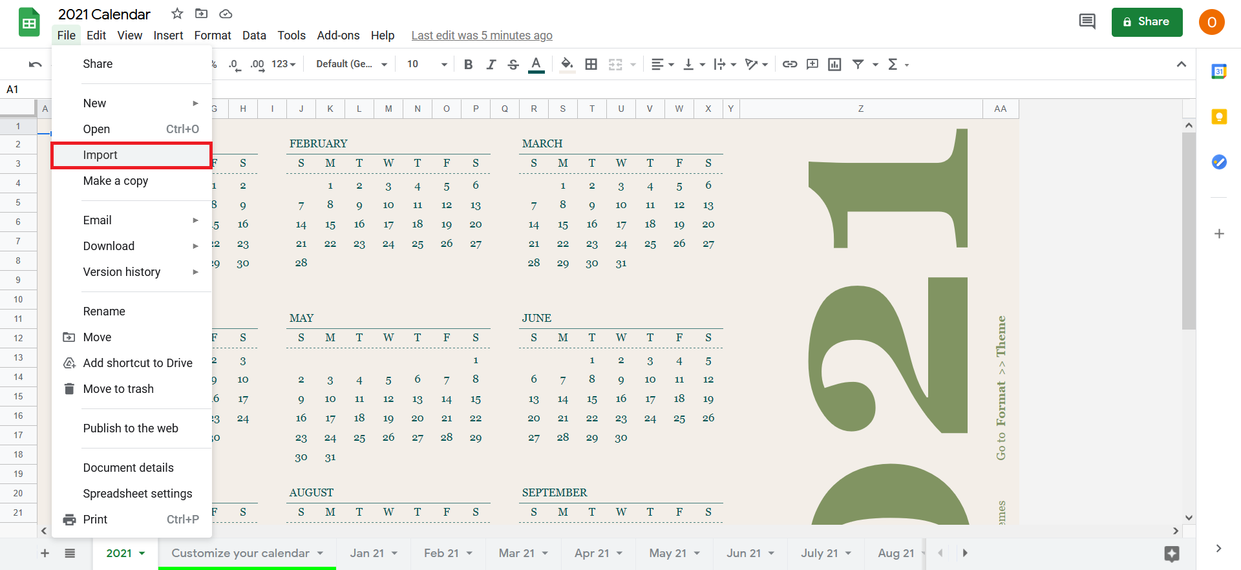Image resolution: width=1241 pixels, height=570 pixels.
Task: Click the insert link icon
Action: click(x=789, y=64)
